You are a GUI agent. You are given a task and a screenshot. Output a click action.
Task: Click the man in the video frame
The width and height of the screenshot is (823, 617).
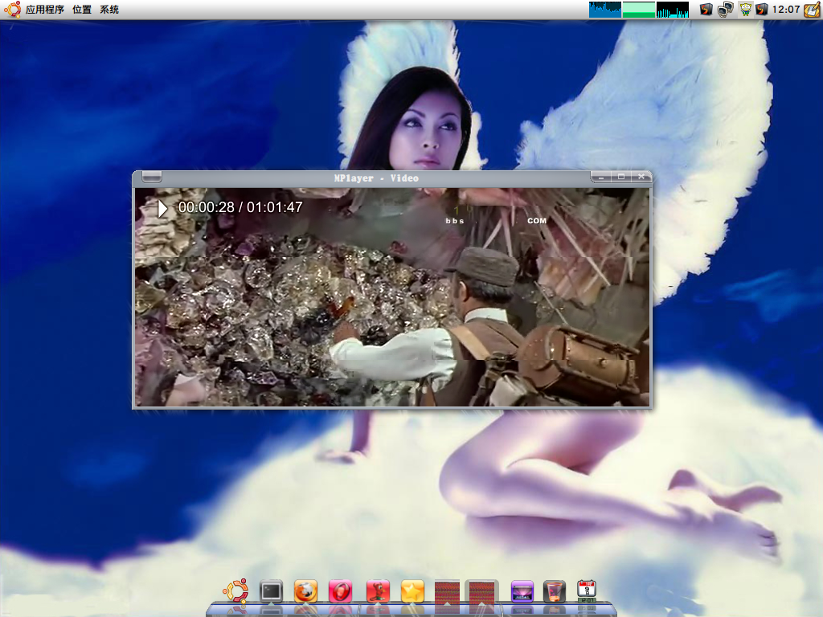point(446,325)
